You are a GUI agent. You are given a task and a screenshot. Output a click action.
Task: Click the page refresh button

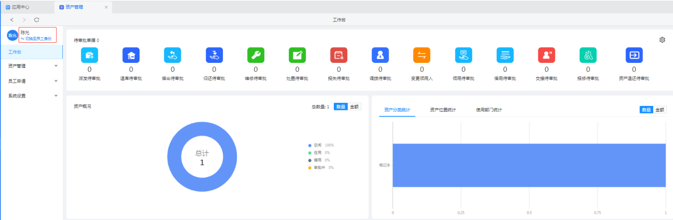(x=37, y=20)
